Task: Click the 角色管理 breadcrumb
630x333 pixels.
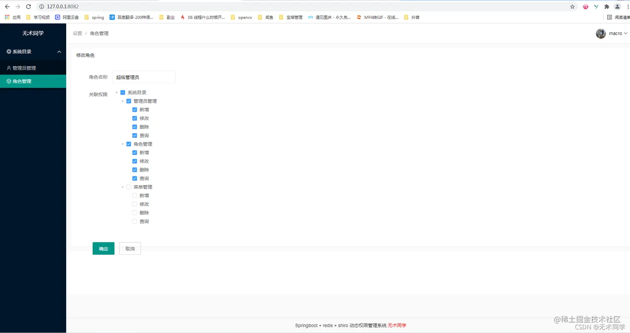Action: [99, 33]
